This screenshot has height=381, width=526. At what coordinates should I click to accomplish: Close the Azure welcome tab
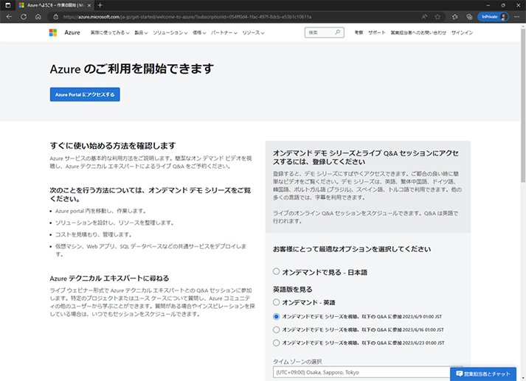click(89, 5)
